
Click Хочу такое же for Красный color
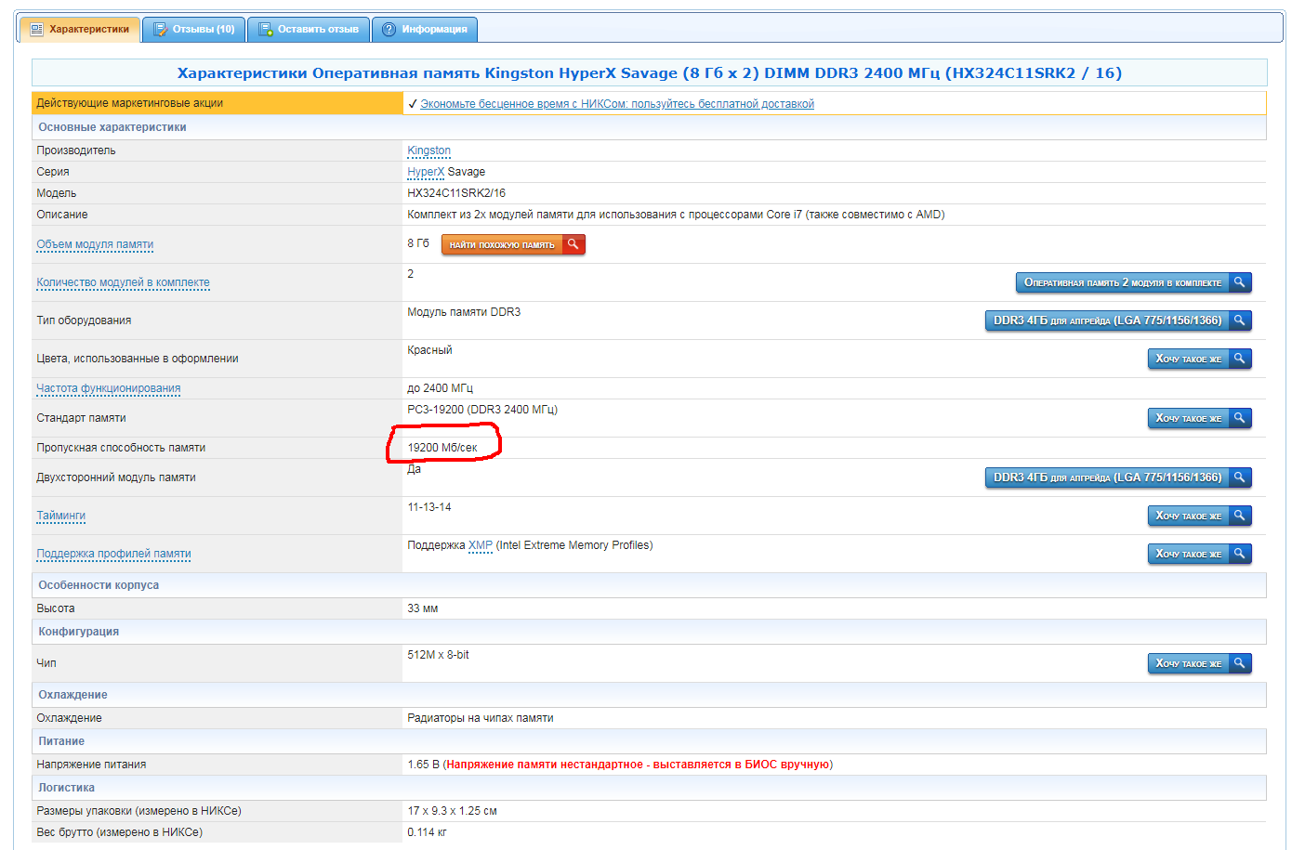point(1200,359)
